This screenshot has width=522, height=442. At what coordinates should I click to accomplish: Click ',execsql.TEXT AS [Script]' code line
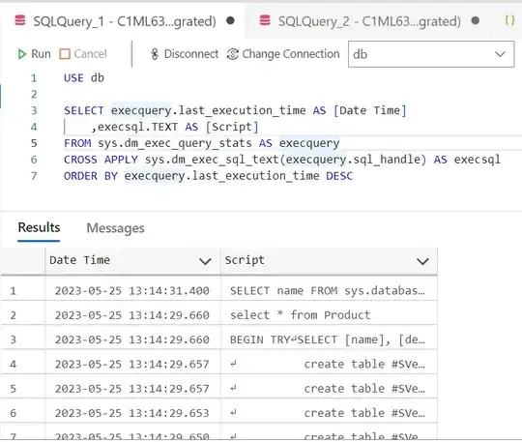174,127
